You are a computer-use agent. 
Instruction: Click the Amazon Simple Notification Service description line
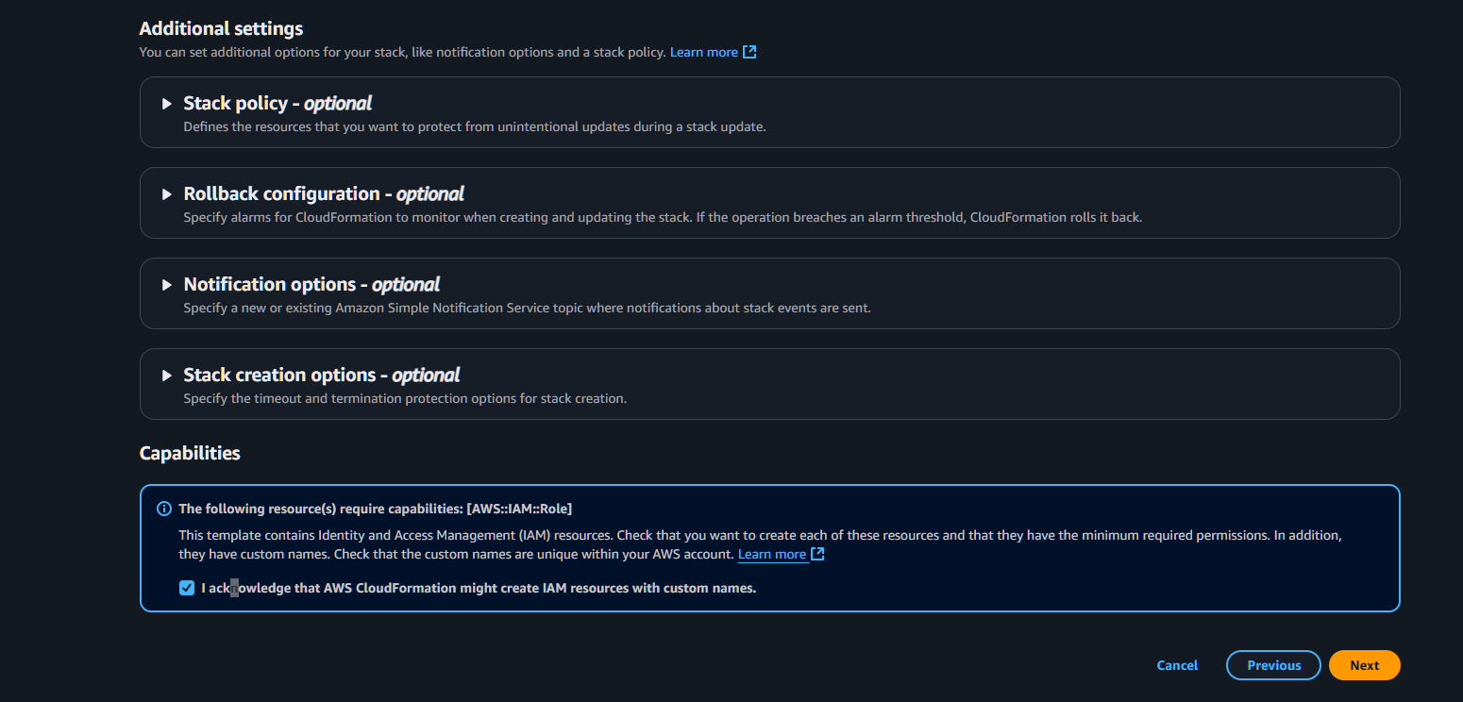point(527,308)
